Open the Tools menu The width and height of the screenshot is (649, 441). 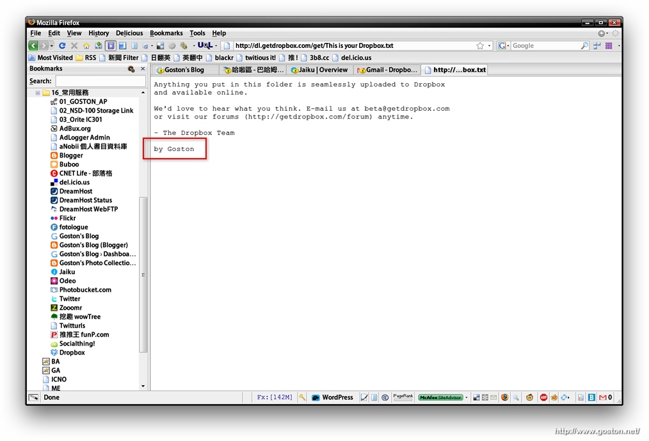pyautogui.click(x=197, y=33)
